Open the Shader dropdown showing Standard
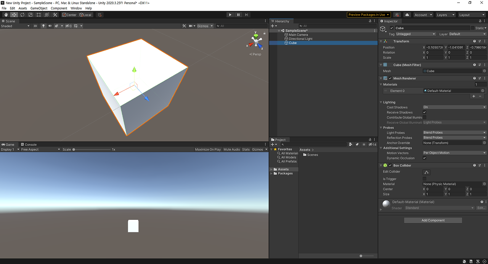 (x=438, y=208)
